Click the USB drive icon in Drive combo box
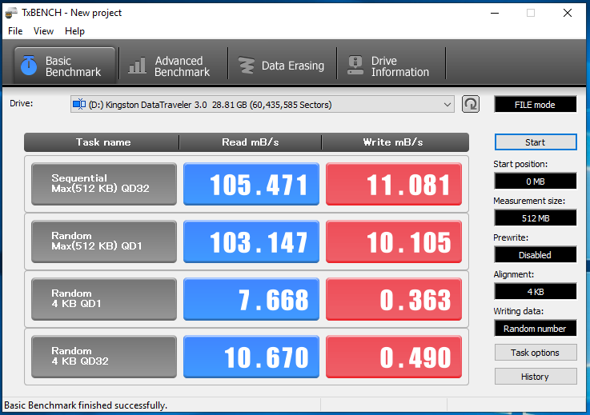This screenshot has width=590, height=415. click(79, 104)
